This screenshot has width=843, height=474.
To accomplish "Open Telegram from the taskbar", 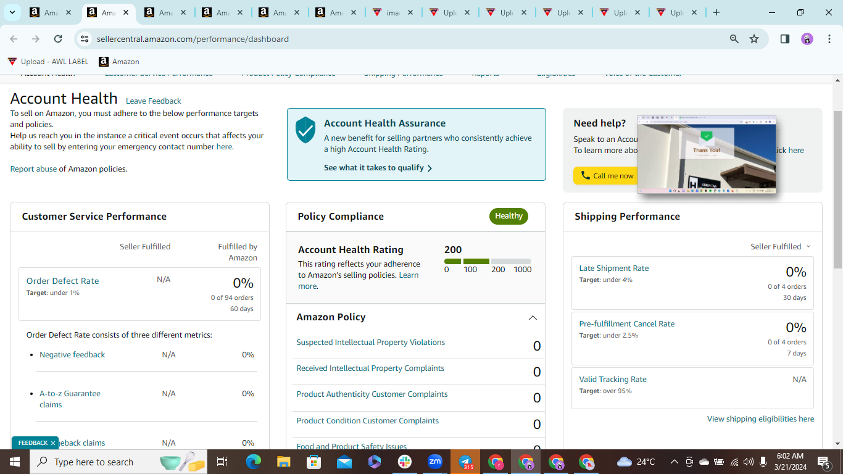I will (x=465, y=462).
